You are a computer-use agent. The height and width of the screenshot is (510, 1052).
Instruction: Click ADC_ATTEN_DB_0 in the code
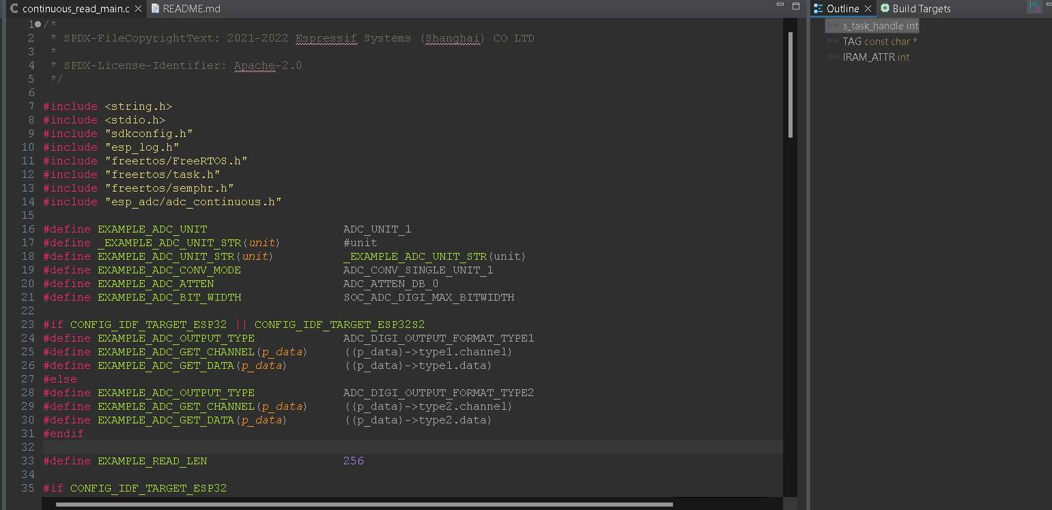tap(390, 284)
